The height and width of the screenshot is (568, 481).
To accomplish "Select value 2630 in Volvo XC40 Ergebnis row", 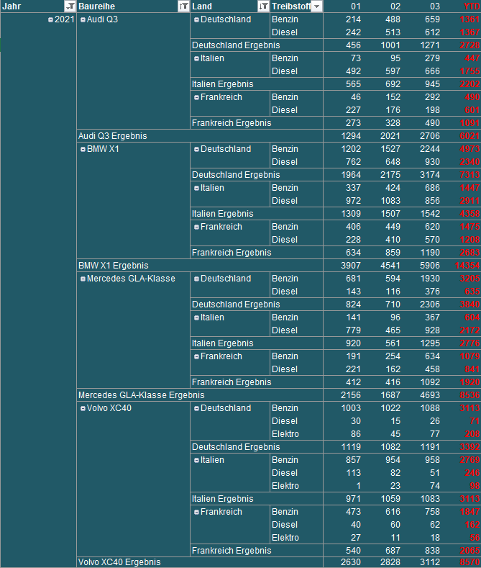I will tap(351, 562).
